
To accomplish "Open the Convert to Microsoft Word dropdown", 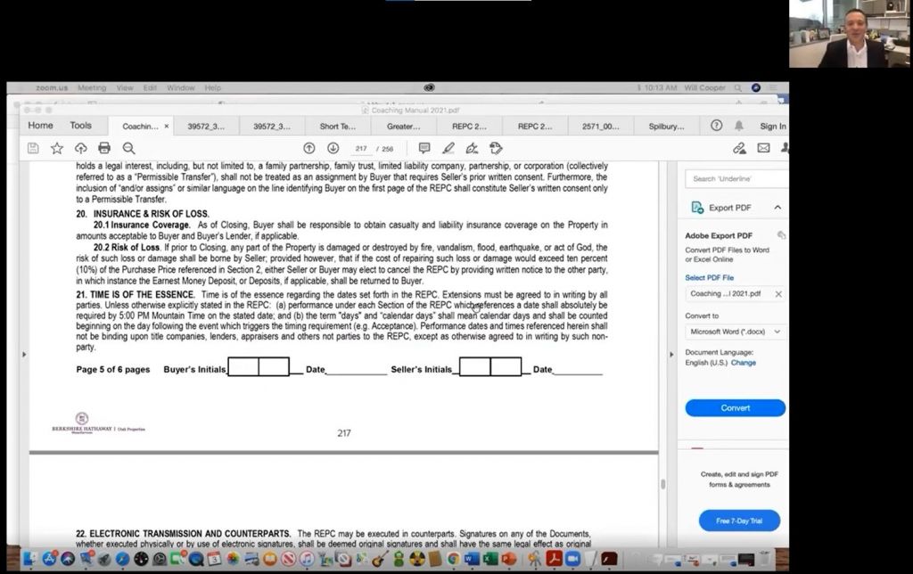I will [735, 332].
